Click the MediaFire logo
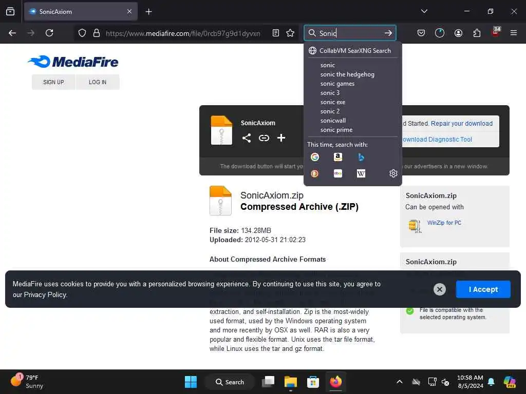This screenshot has width=526, height=394. [73, 62]
